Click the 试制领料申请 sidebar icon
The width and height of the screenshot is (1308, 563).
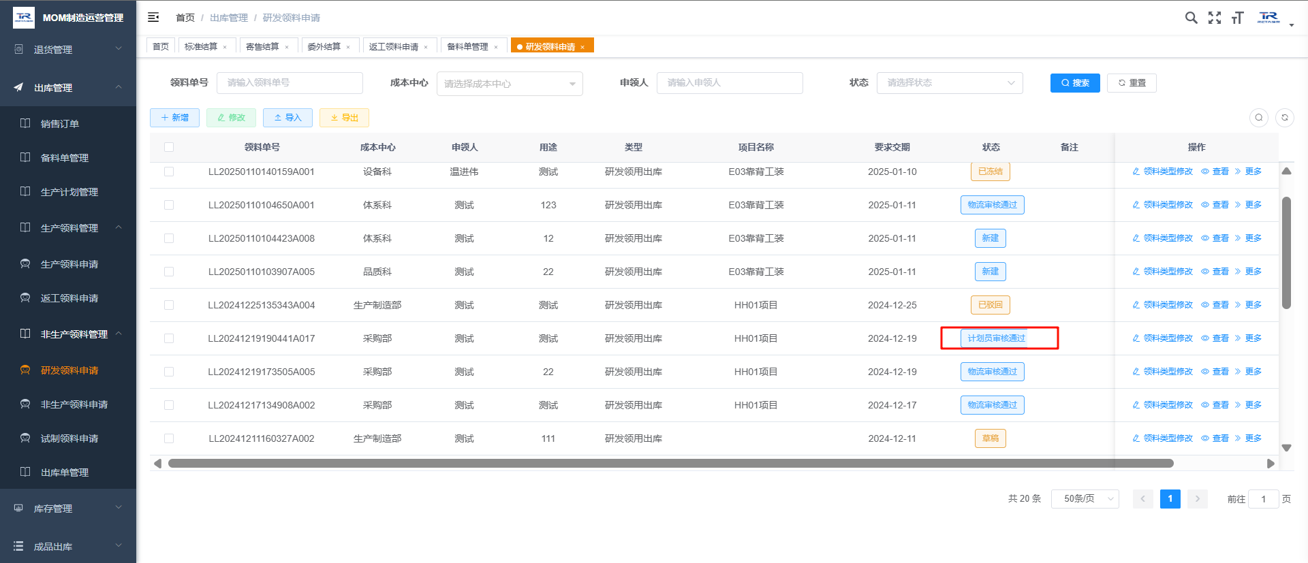[x=25, y=438]
